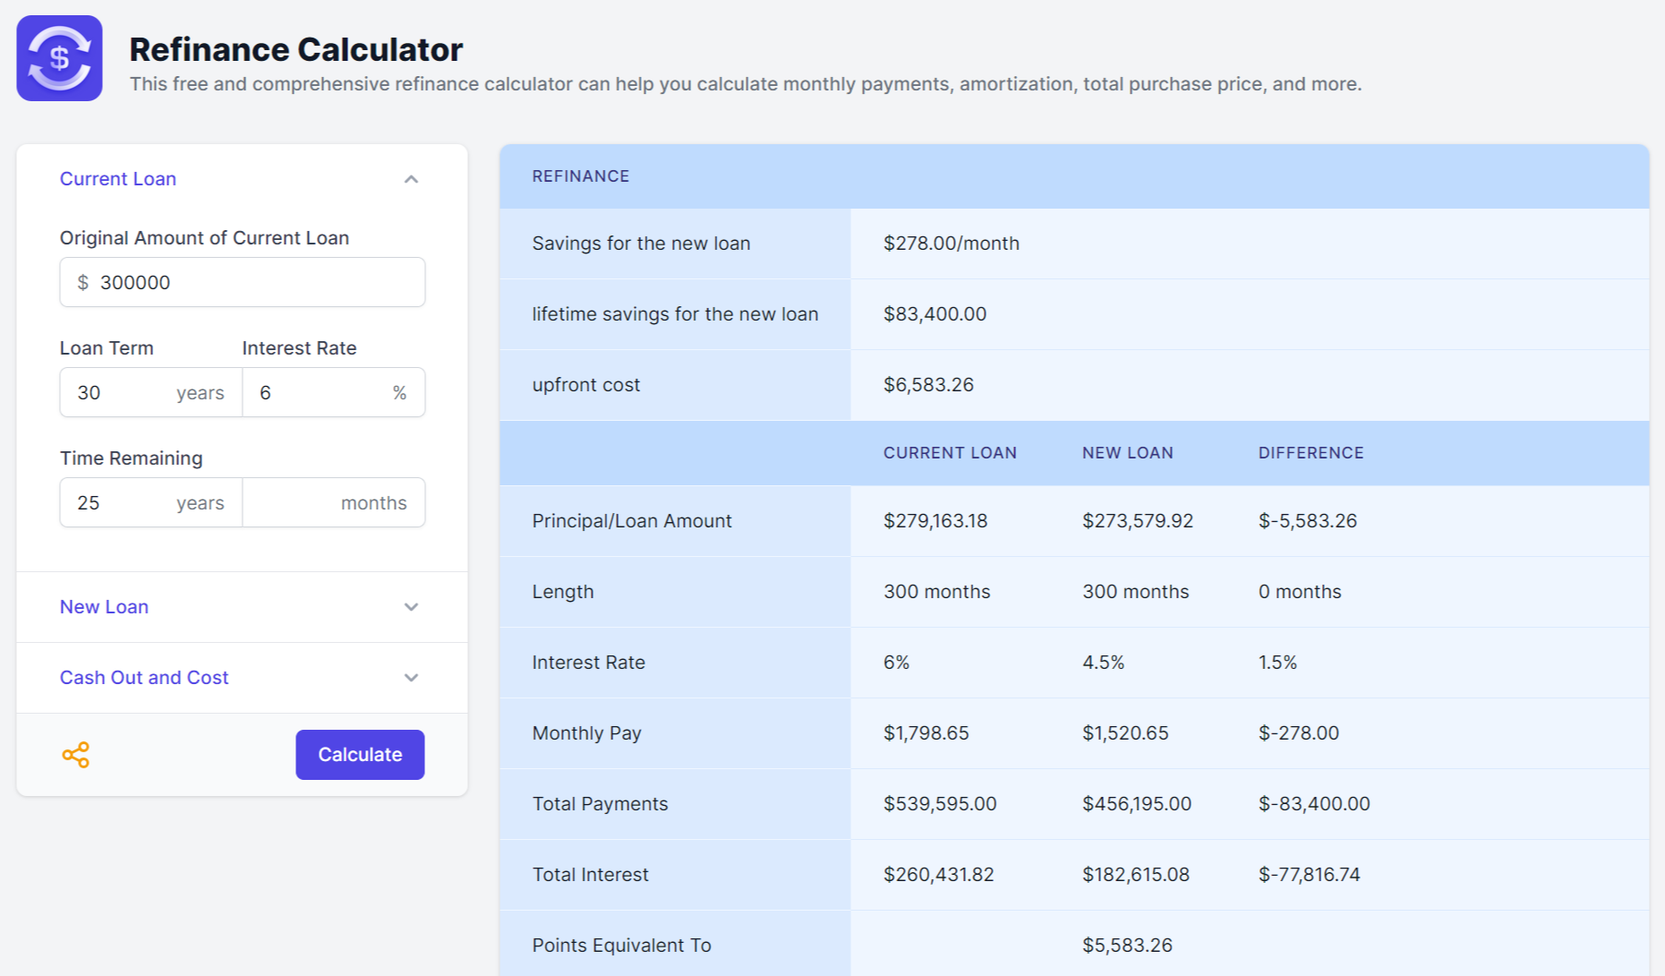Expand the Cash Out and Cost chevron

411,678
